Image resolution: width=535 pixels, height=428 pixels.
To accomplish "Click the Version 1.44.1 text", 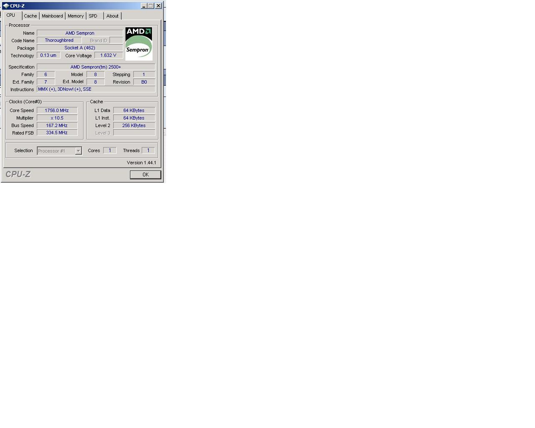I will click(141, 163).
